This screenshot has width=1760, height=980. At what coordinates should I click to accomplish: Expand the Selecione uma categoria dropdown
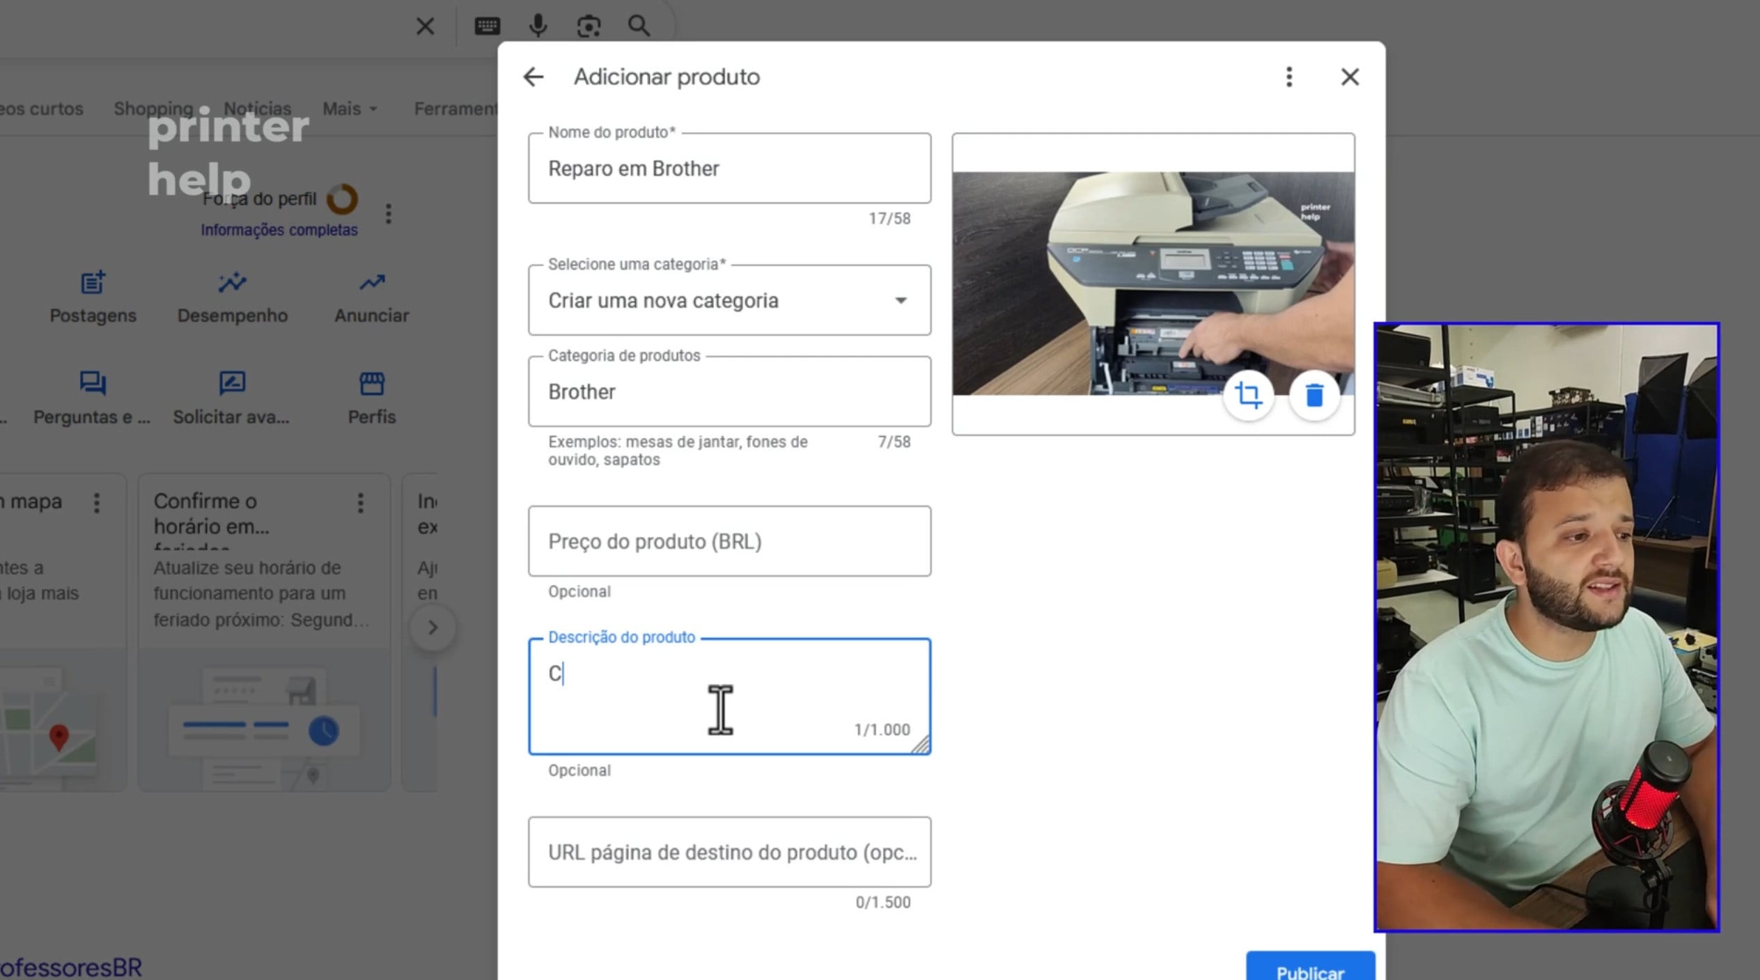click(x=729, y=300)
